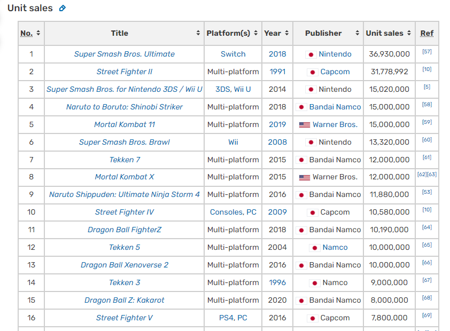Select the 11,880,000 unit sales cell
Viewport: 450px width, 331px height.
[x=389, y=194]
